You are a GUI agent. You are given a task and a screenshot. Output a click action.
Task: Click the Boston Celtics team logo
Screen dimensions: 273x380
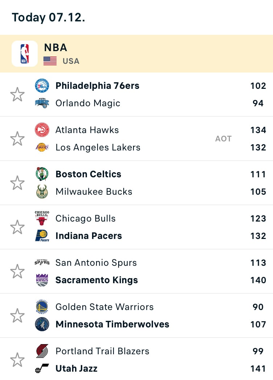pyautogui.click(x=42, y=174)
